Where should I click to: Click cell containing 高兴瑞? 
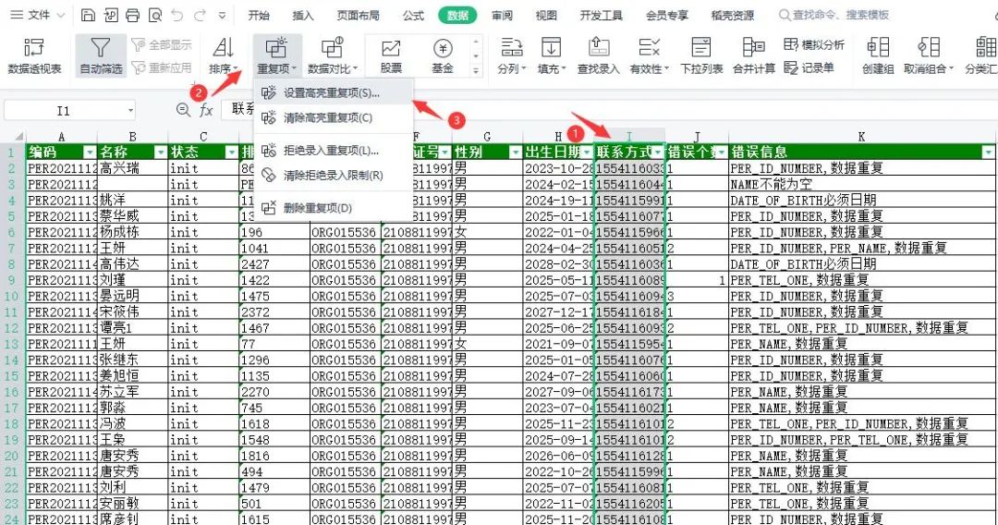132,168
